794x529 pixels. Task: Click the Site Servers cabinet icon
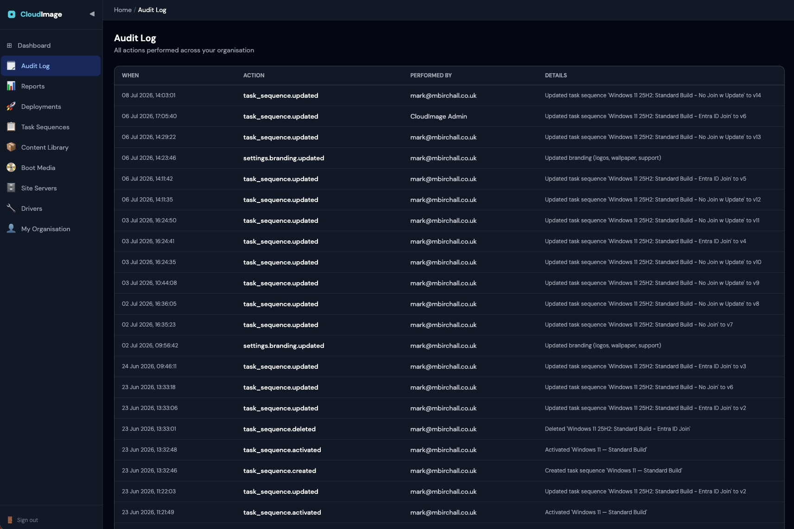(x=11, y=188)
